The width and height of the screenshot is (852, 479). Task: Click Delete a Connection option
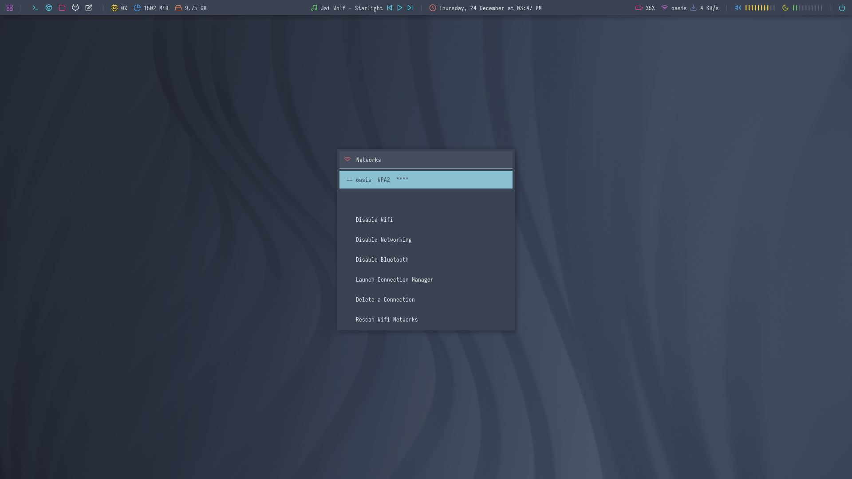point(385,300)
